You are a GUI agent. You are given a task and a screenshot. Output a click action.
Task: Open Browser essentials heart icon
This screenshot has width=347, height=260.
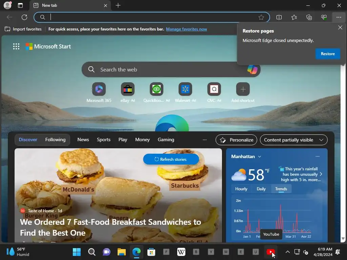point(324,17)
